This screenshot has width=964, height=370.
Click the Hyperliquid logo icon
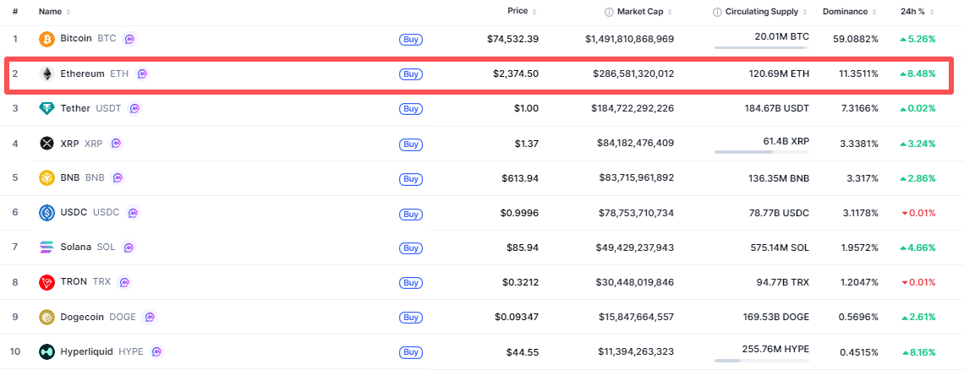pos(47,351)
